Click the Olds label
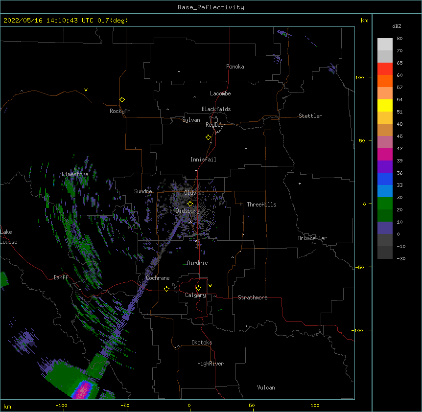Screen dimensions: 422x412 tap(190, 193)
